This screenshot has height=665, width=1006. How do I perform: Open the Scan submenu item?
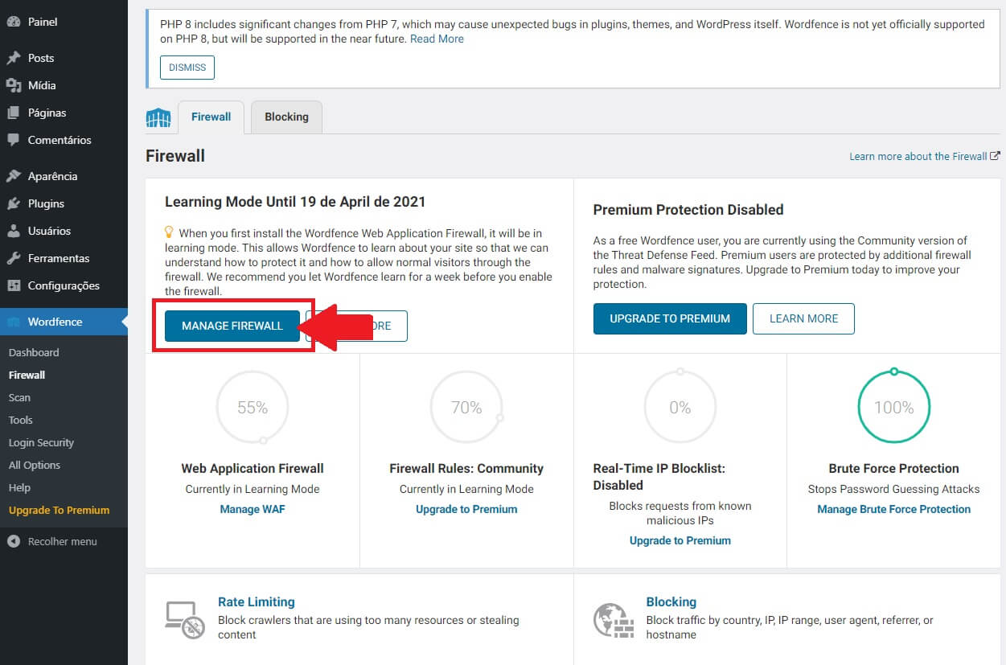[19, 397]
